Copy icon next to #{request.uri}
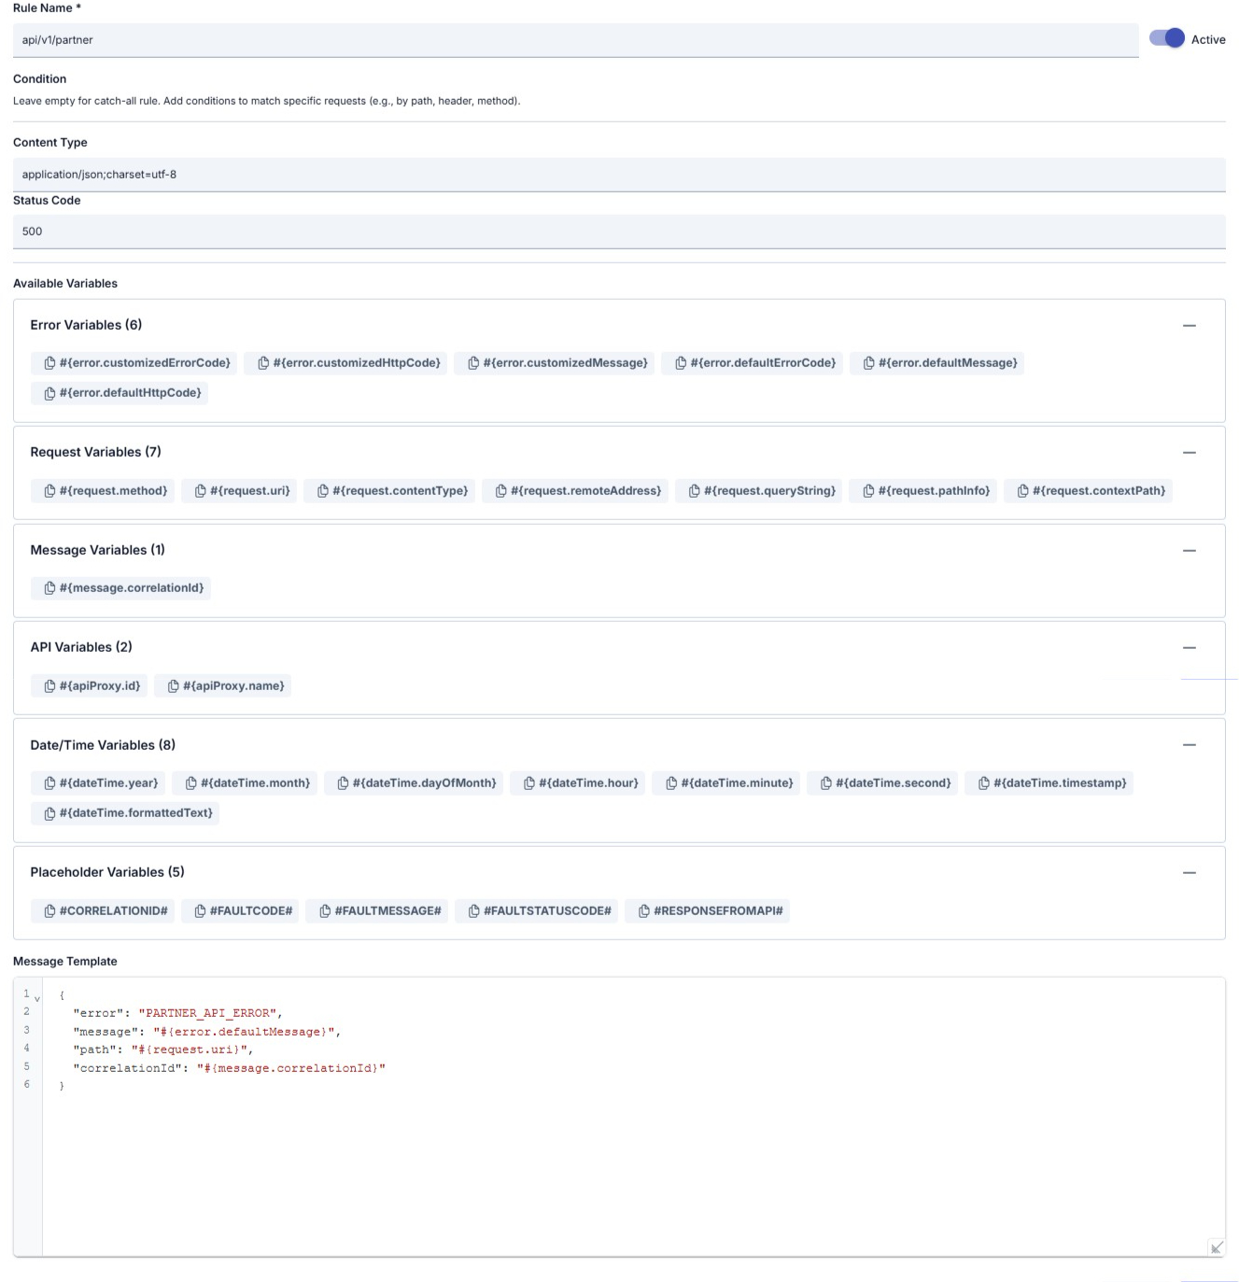The height and width of the screenshot is (1282, 1239). pyautogui.click(x=200, y=491)
